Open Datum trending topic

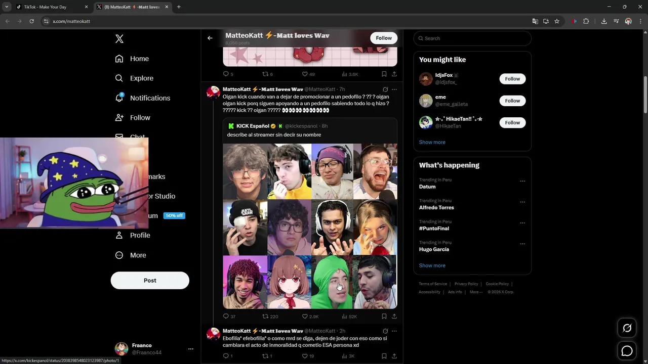(x=427, y=187)
